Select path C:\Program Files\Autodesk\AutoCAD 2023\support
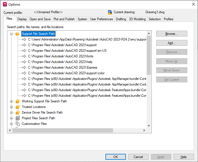 pyautogui.click(x=62, y=45)
